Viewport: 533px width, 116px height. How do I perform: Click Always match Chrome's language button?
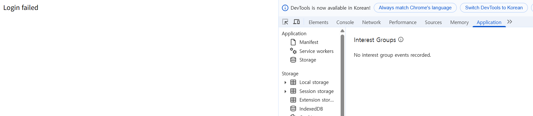click(415, 8)
